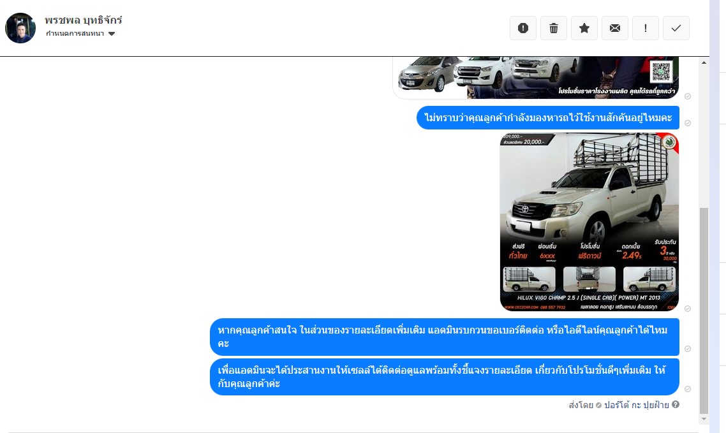Open sender link ปอร์โต้ กะ ปุยฝ้าย

click(636, 405)
